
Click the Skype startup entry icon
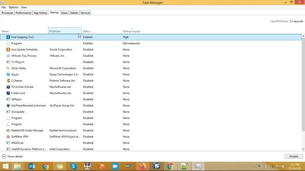click(8, 74)
